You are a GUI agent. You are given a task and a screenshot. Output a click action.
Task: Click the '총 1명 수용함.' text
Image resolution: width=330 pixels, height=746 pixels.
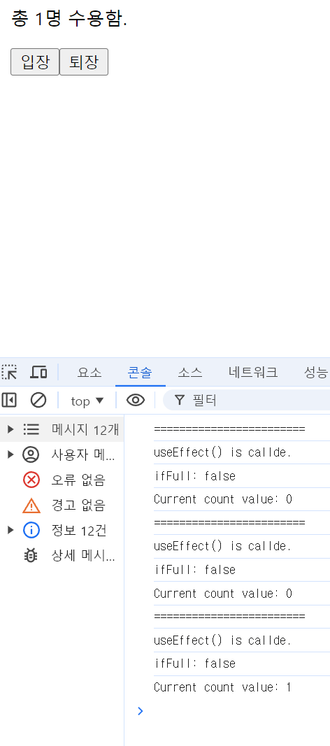69,19
